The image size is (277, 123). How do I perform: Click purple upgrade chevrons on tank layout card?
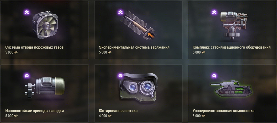click(x=214, y=76)
